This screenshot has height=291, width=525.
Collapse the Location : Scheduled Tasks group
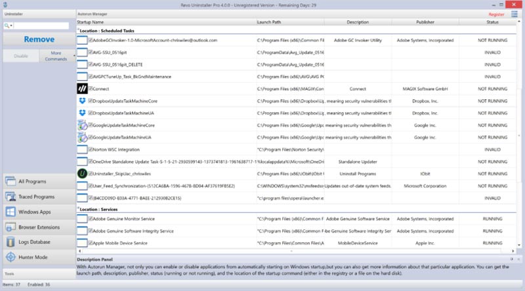tap(78, 30)
